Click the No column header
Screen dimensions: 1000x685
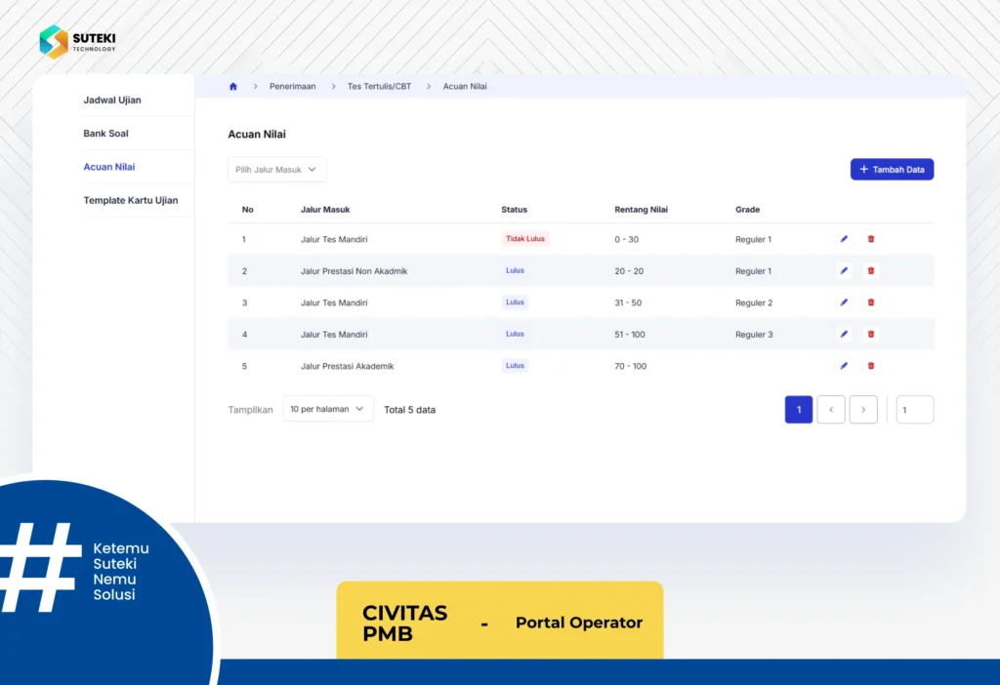(x=247, y=210)
